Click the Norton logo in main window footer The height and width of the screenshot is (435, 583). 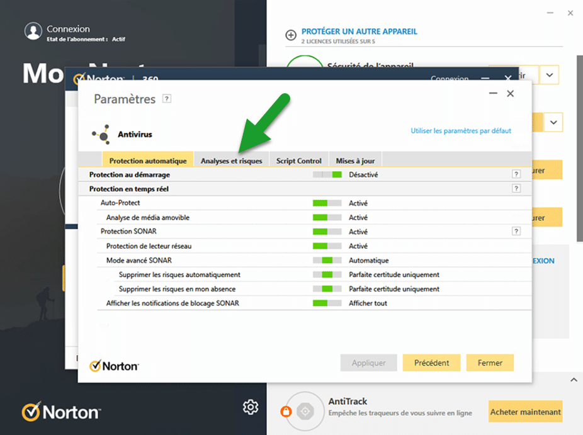coord(61,412)
